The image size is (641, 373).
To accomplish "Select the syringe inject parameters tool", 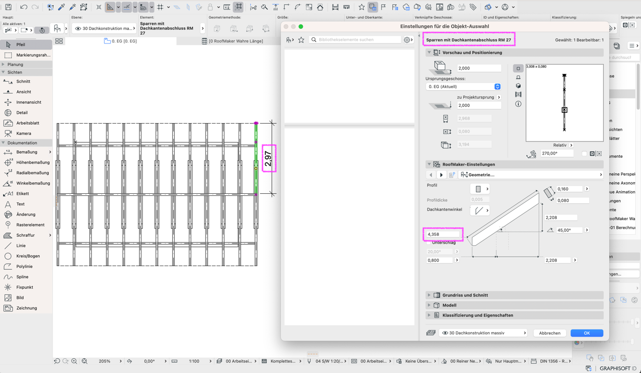I will click(x=72, y=7).
